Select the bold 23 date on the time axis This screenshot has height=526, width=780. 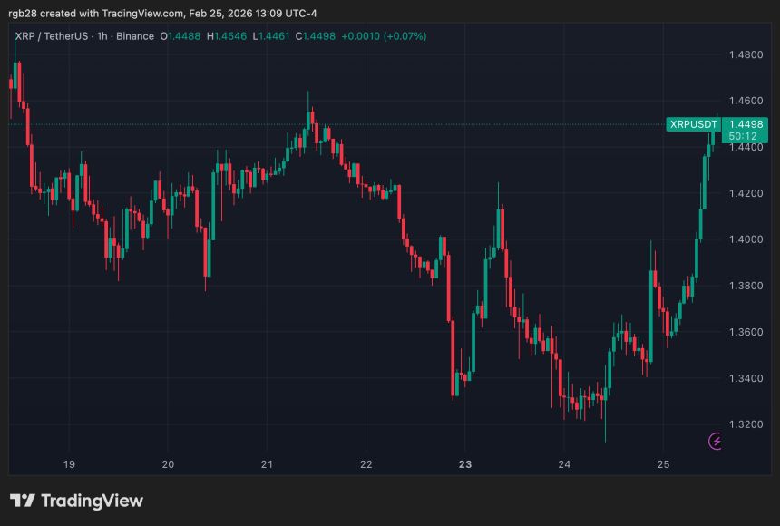click(465, 463)
